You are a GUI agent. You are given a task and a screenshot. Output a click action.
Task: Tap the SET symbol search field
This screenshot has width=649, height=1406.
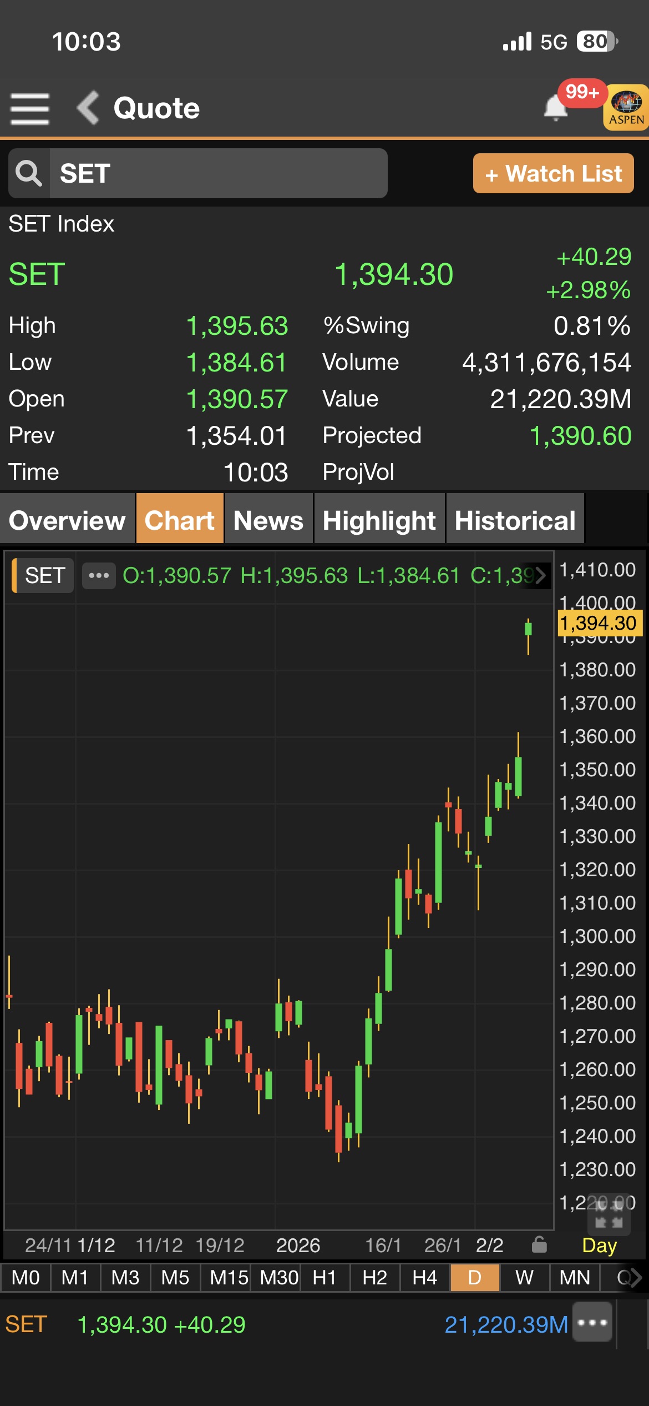[x=218, y=173]
